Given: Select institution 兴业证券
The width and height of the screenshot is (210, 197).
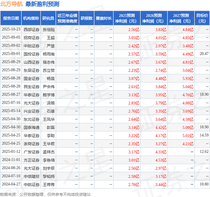Looking at the screenshot, I should pos(31,111).
